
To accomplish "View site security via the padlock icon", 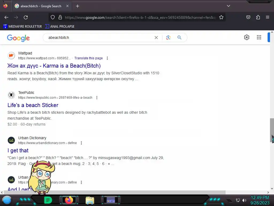I will 60,17.
